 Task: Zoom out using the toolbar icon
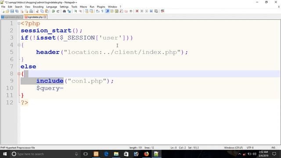(x=80, y=11)
